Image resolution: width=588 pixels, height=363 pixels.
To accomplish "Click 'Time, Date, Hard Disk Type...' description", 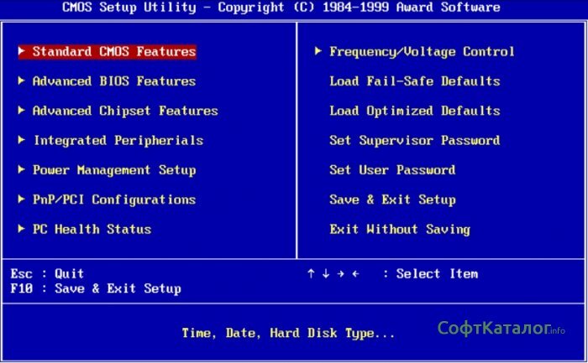I will (288, 333).
